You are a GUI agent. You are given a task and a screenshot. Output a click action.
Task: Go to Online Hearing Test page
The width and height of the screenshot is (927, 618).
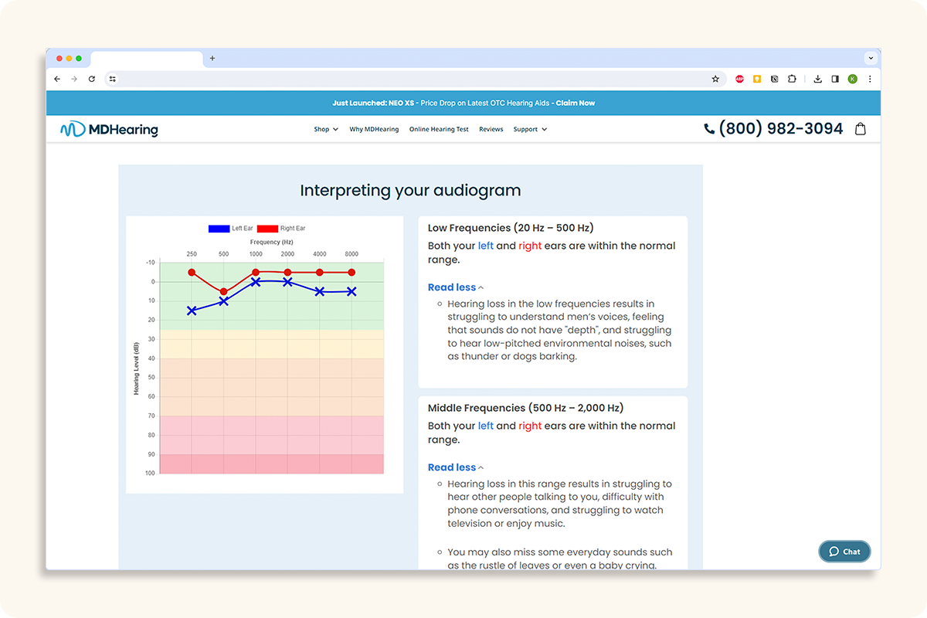point(439,130)
